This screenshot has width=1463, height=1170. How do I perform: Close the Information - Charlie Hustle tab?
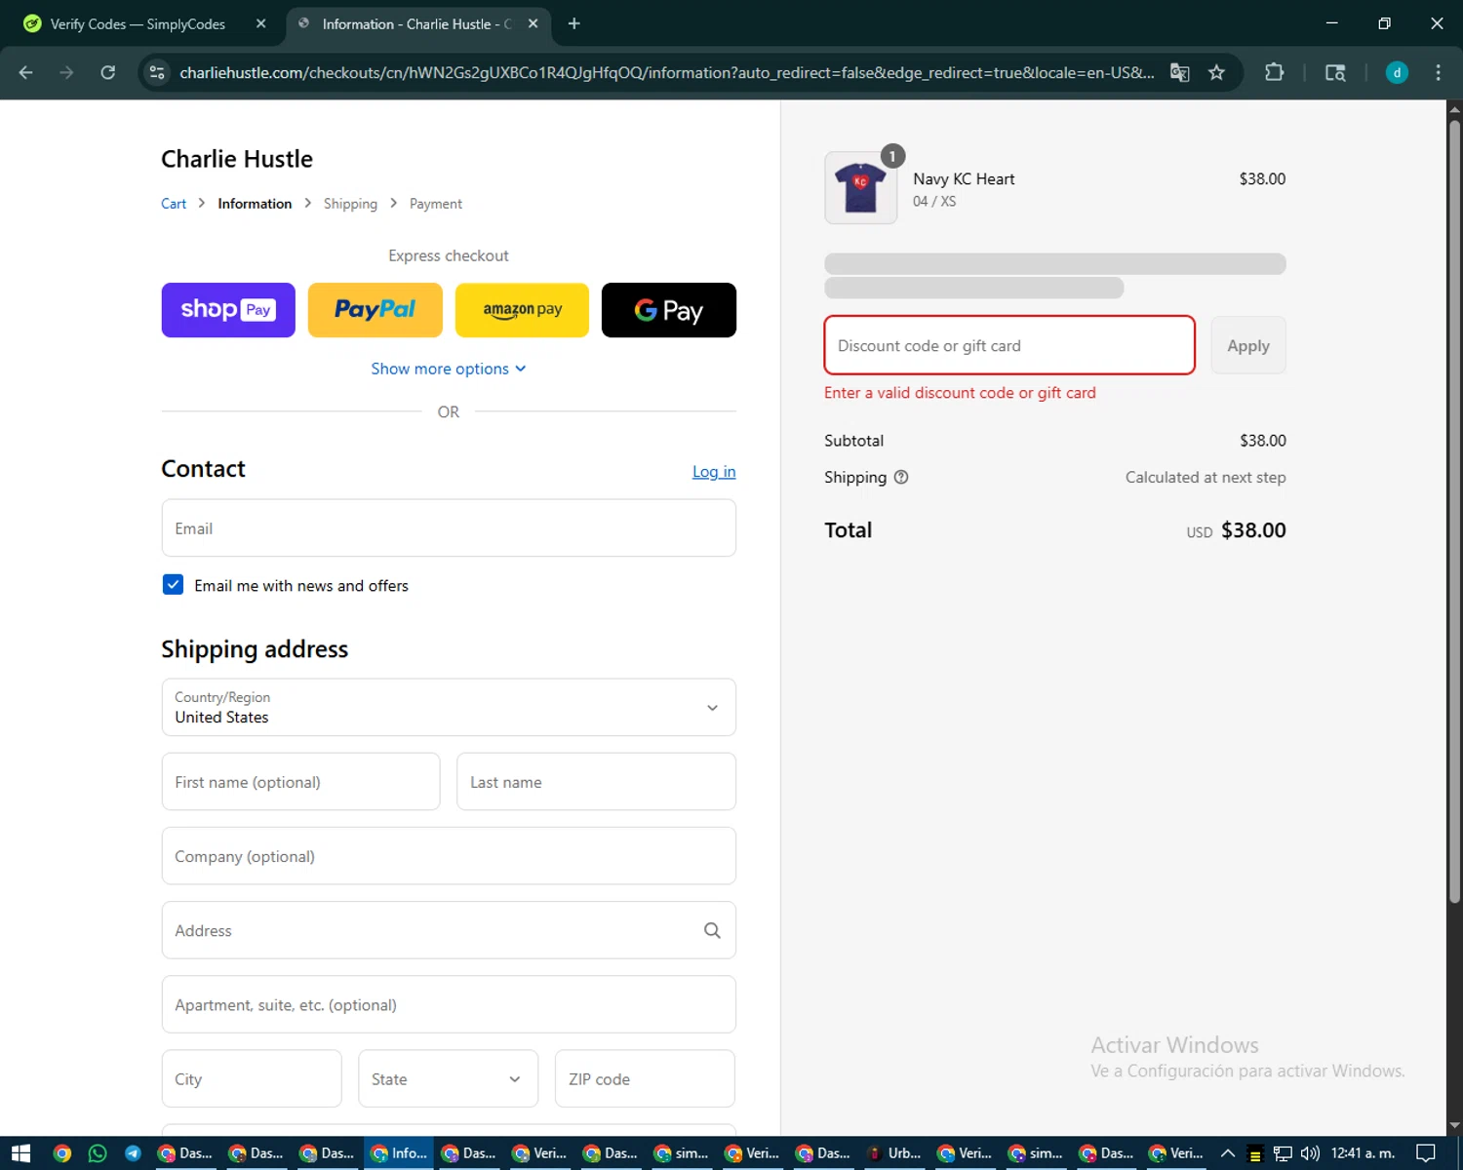[533, 23]
